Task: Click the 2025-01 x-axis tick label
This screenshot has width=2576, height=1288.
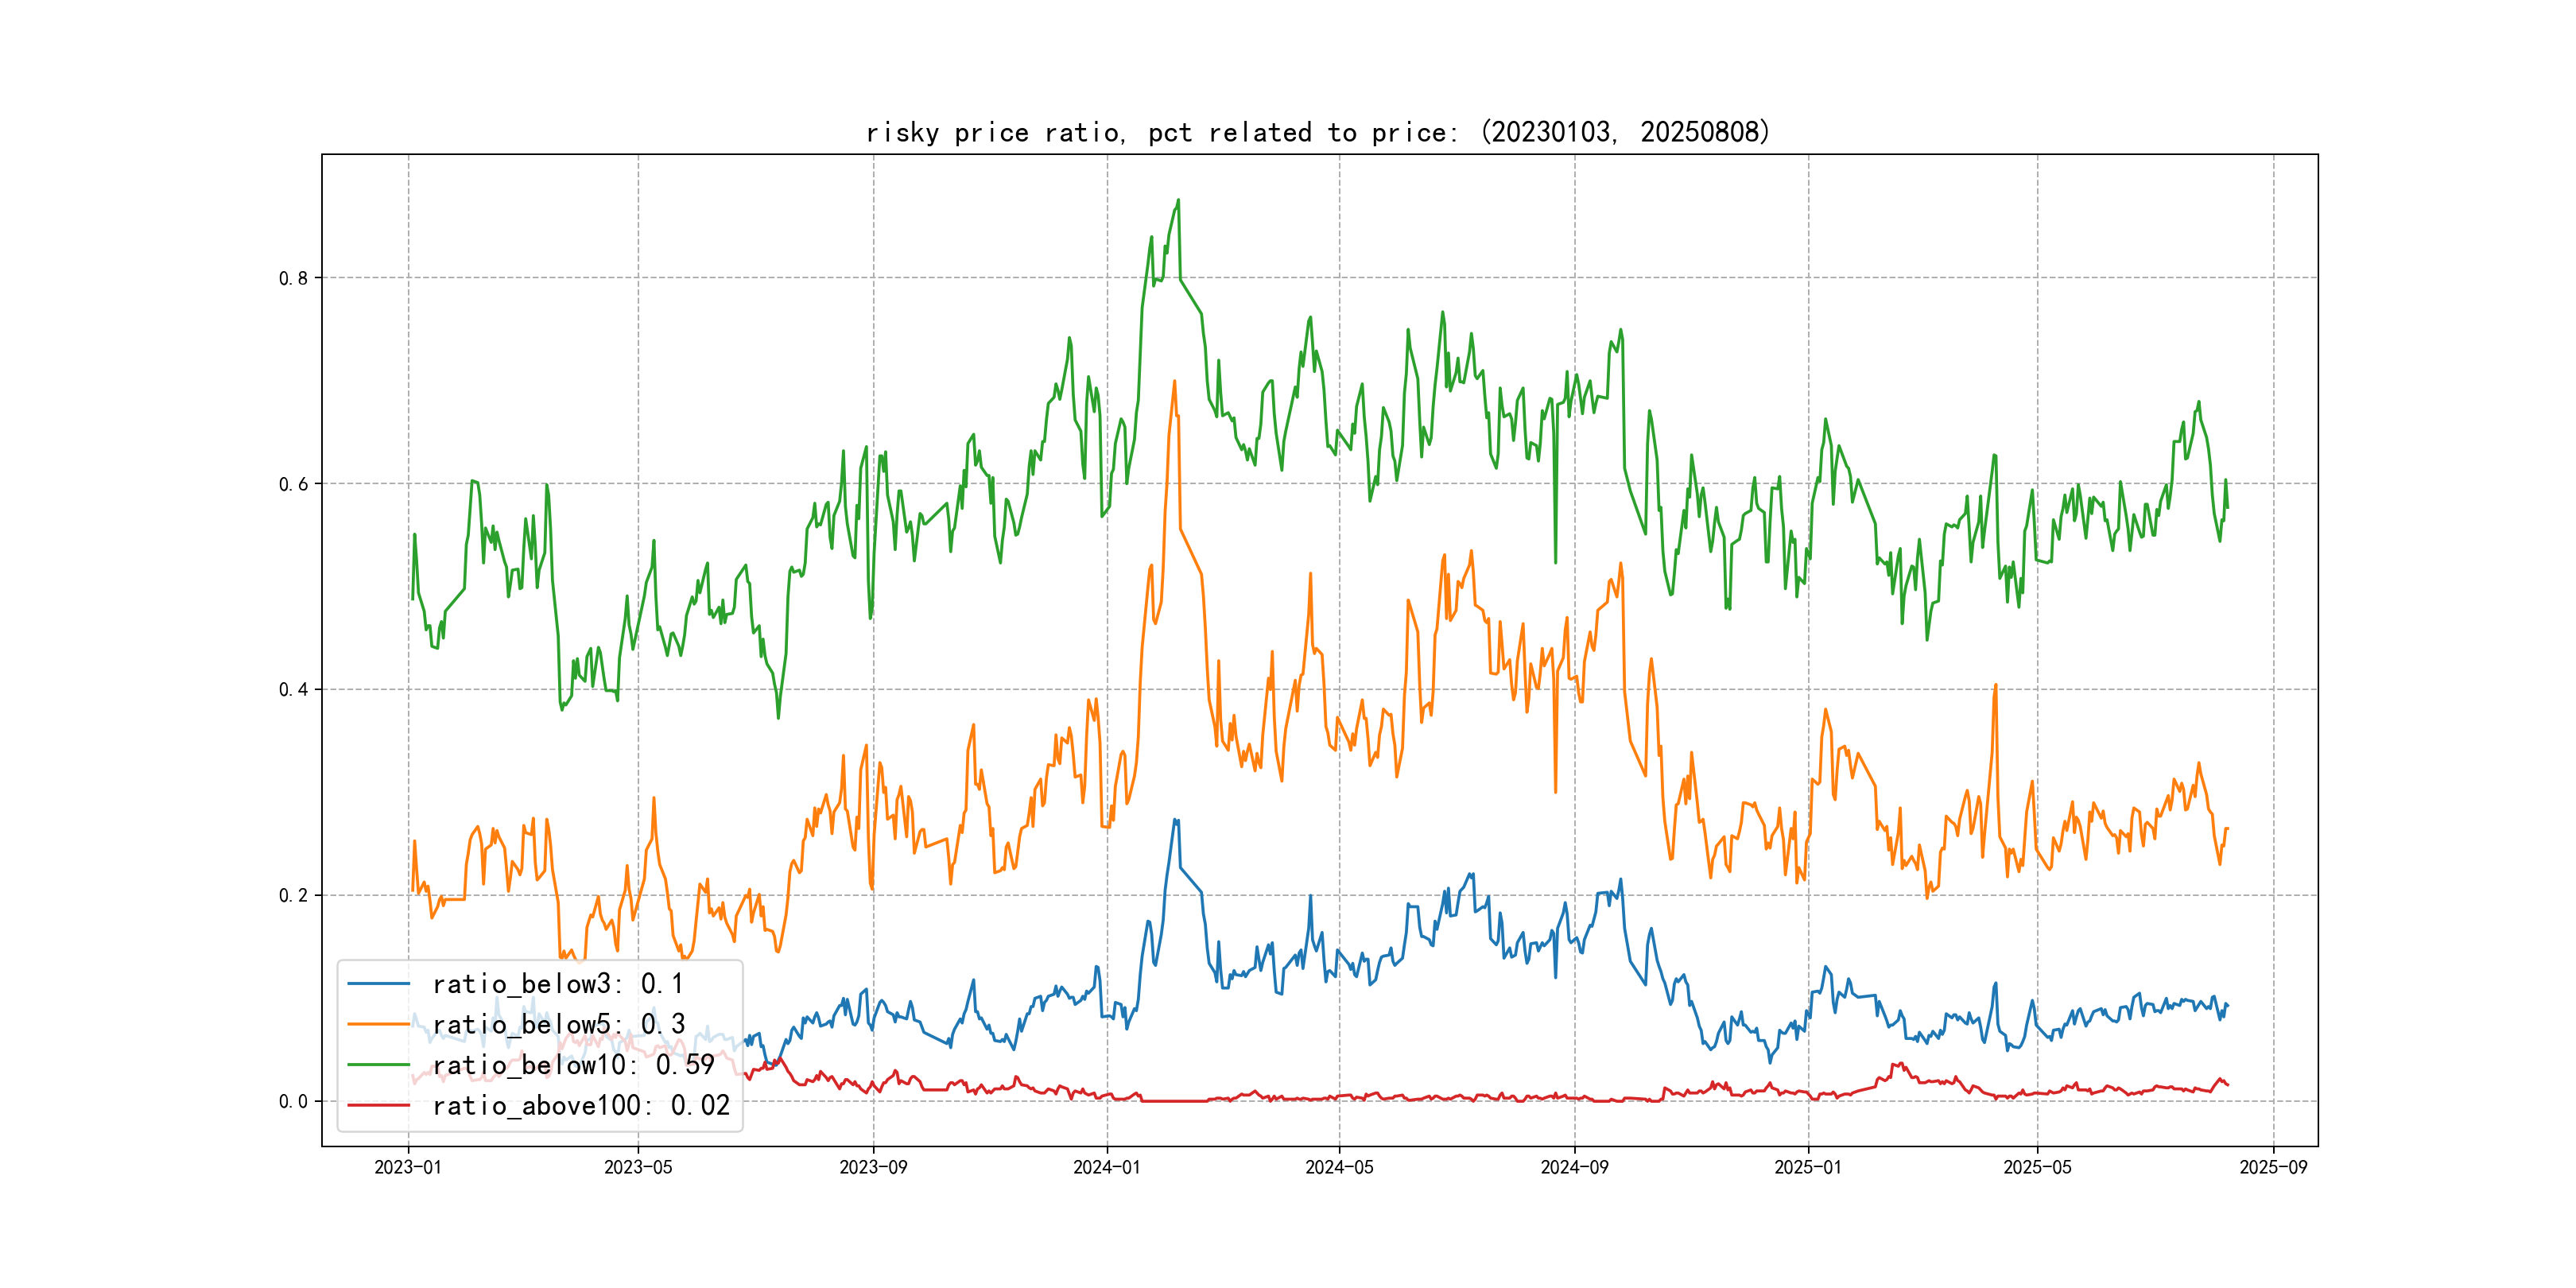Action: click(1808, 1167)
